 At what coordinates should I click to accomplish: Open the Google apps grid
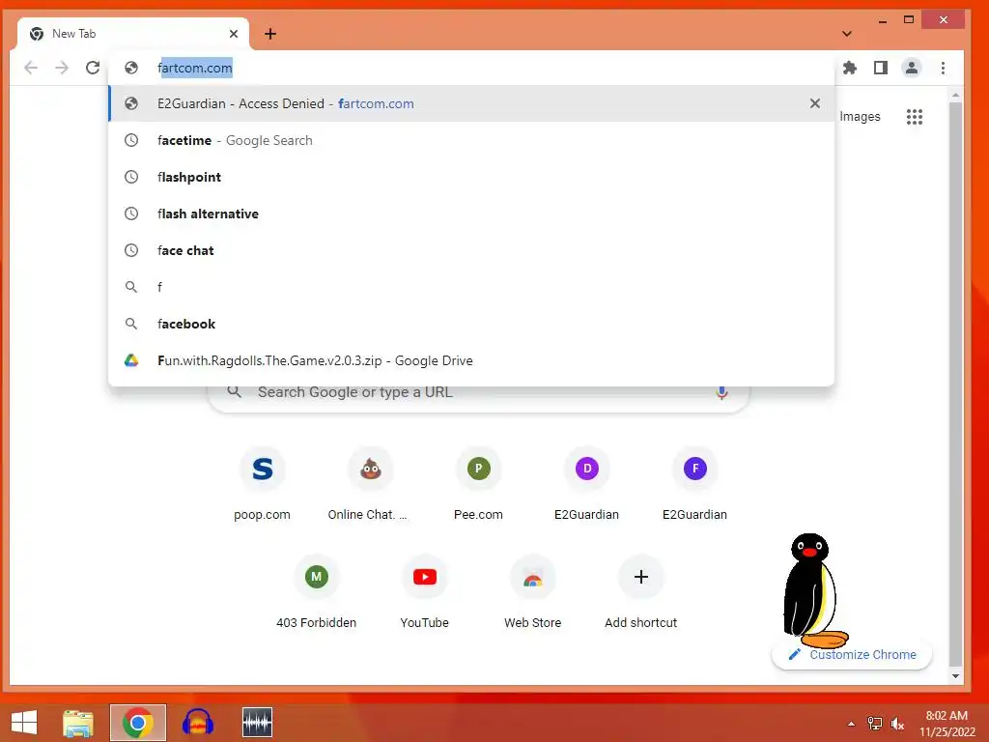915,117
